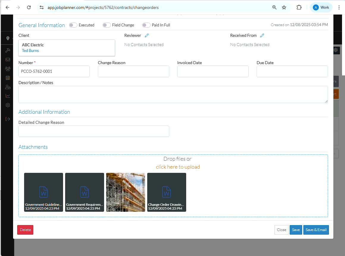Enable the Field Change toggle
Viewport: 345px width, 256px height.
(x=106, y=25)
